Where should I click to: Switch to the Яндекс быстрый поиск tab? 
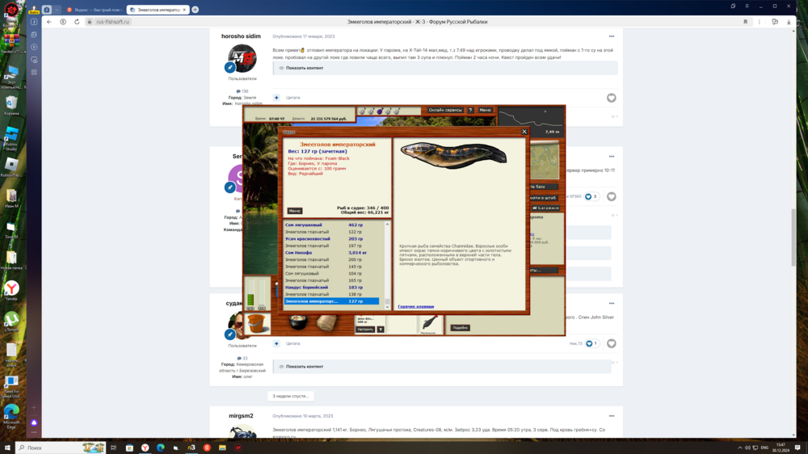[x=91, y=10]
